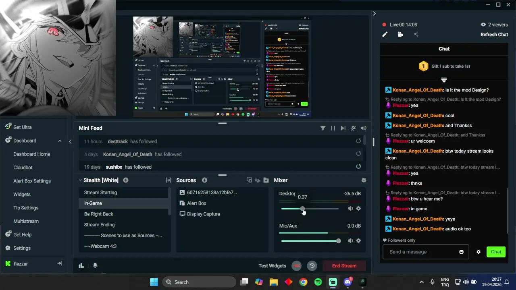The height and width of the screenshot is (290, 516).
Task: Open chat emoji picker
Action: [461, 252]
